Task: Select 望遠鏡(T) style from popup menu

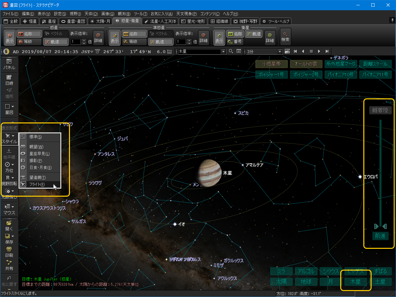Action: click(40, 177)
